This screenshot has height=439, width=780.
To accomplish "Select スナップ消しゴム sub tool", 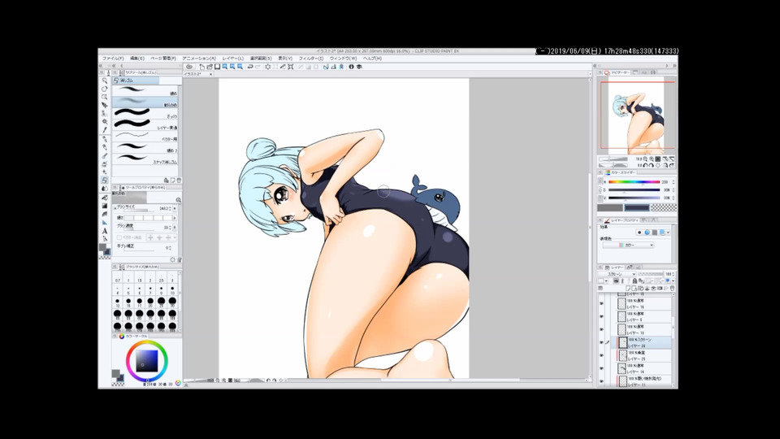I will coord(147,160).
